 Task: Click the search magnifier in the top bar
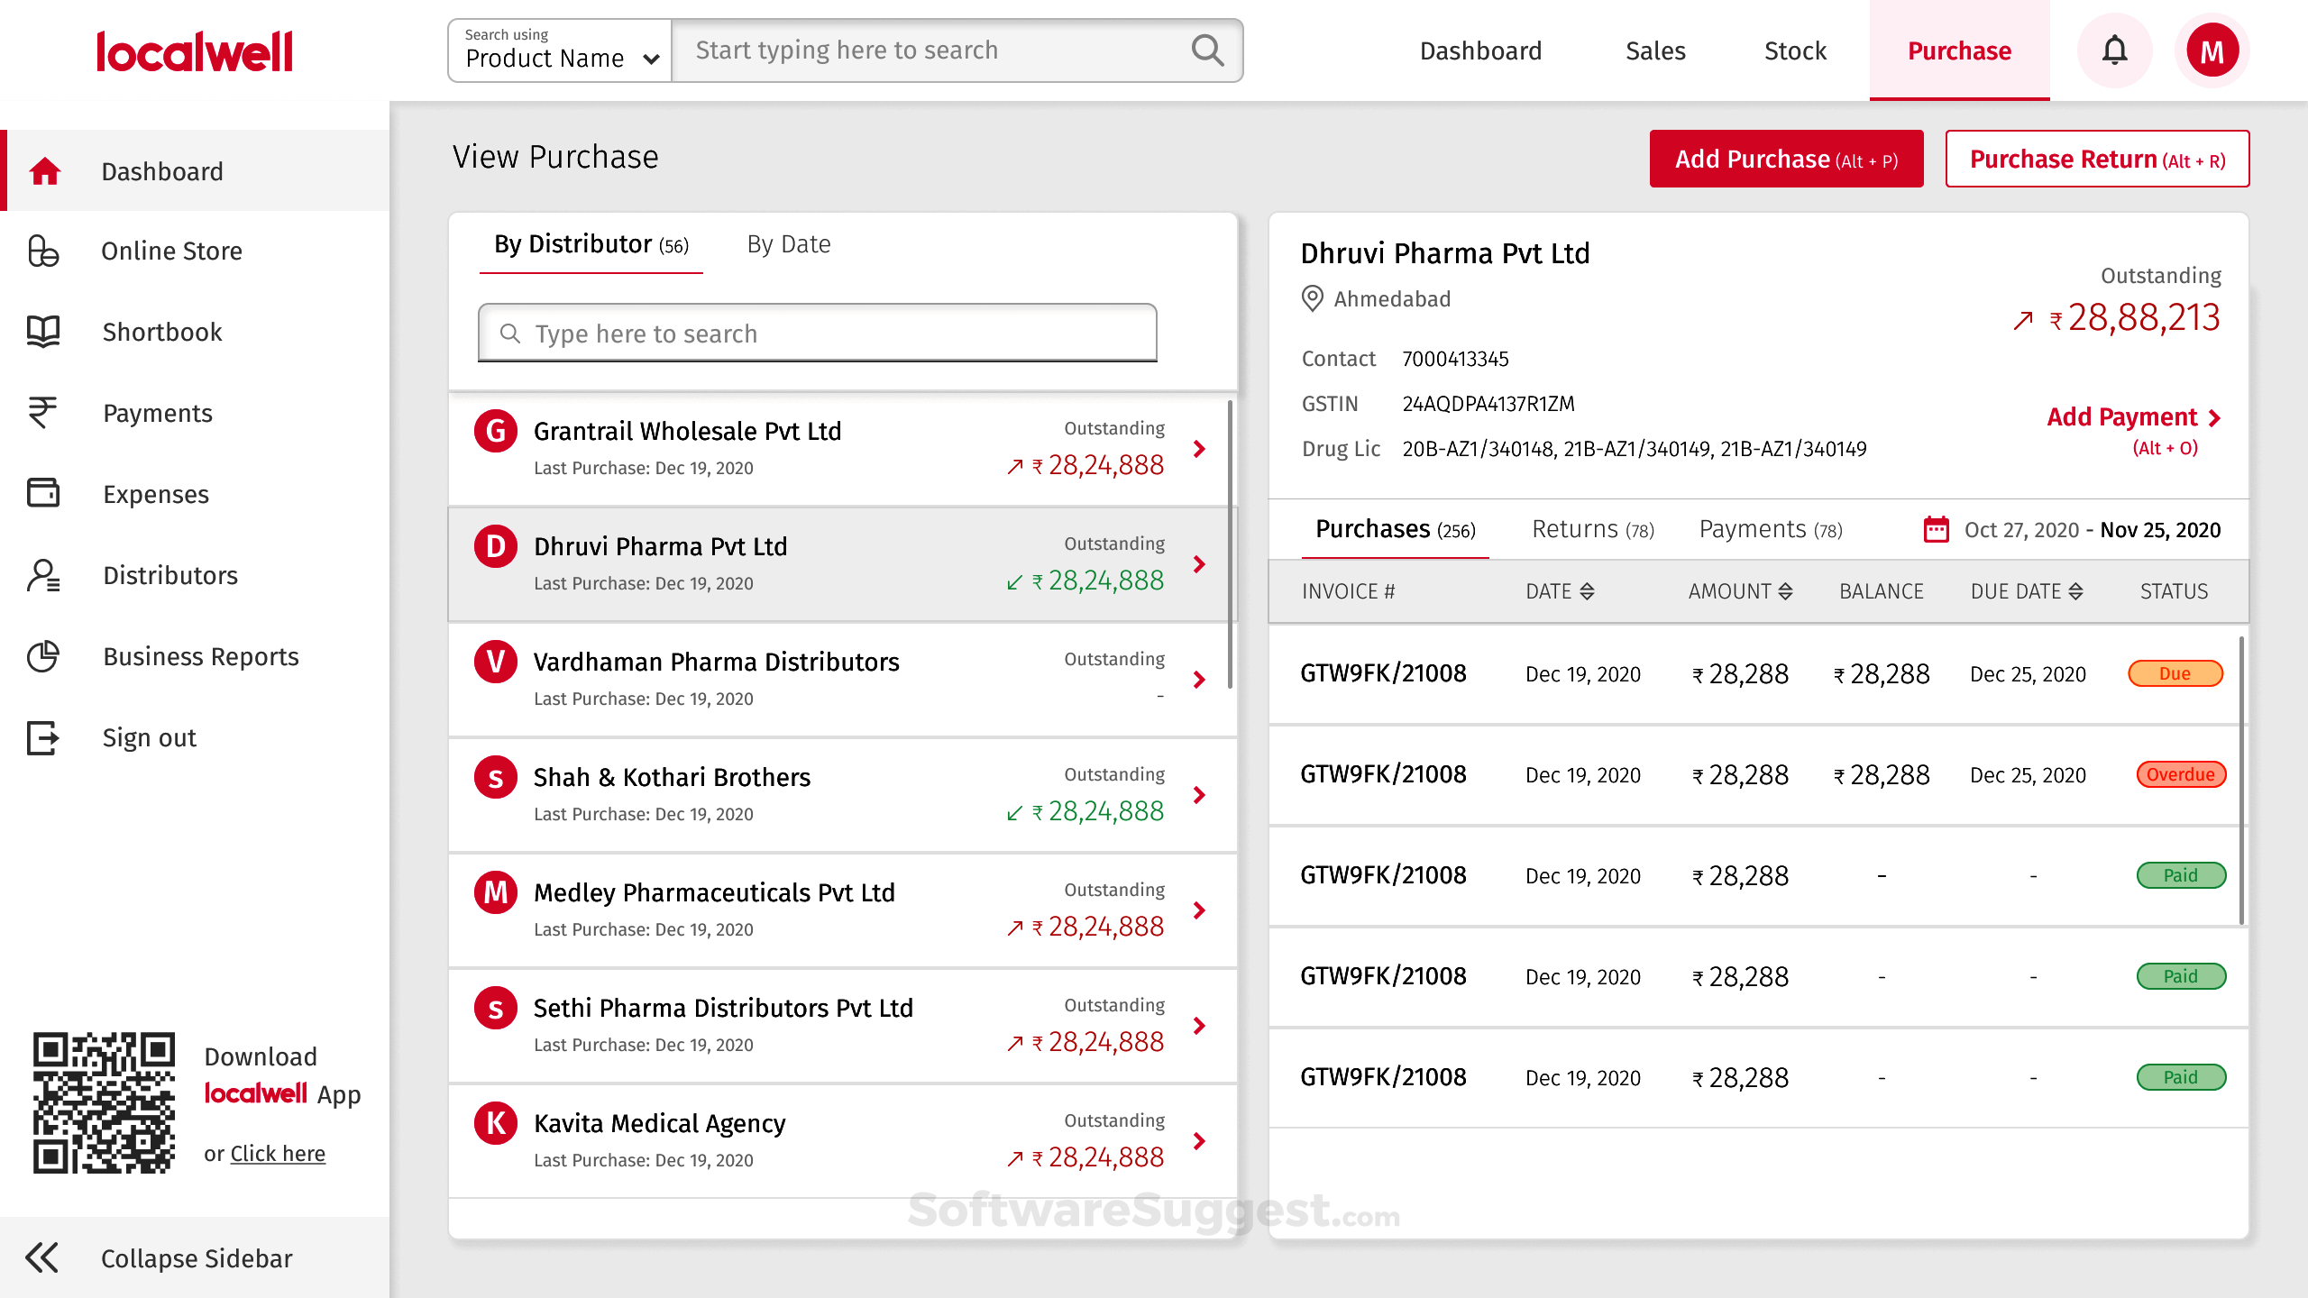(1206, 50)
